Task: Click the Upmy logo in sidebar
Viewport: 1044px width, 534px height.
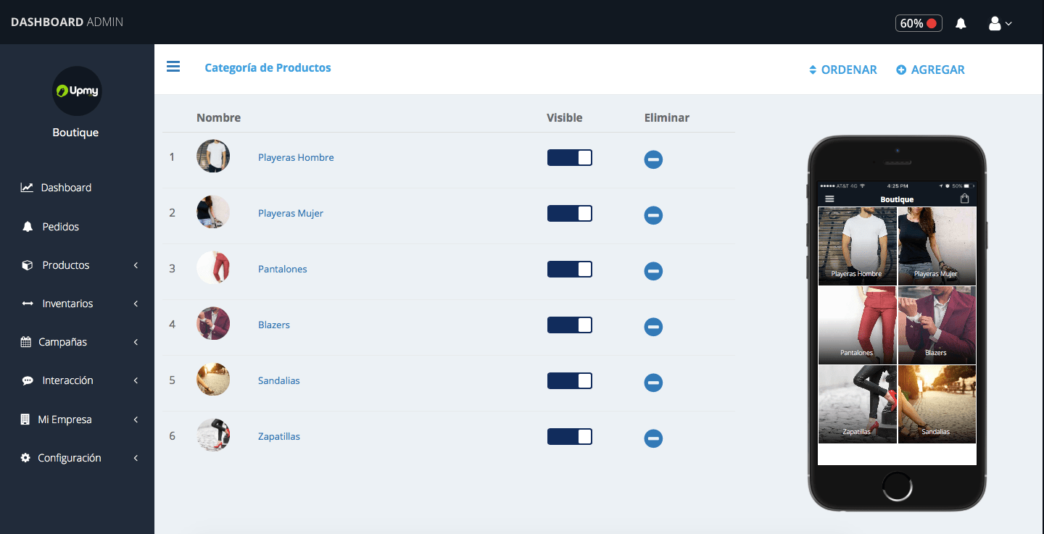Action: pyautogui.click(x=77, y=91)
